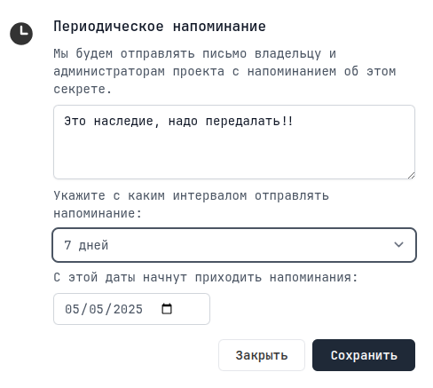The image size is (433, 388).
Task: Expand the "7 дней" interval dropdown
Action: 234,245
